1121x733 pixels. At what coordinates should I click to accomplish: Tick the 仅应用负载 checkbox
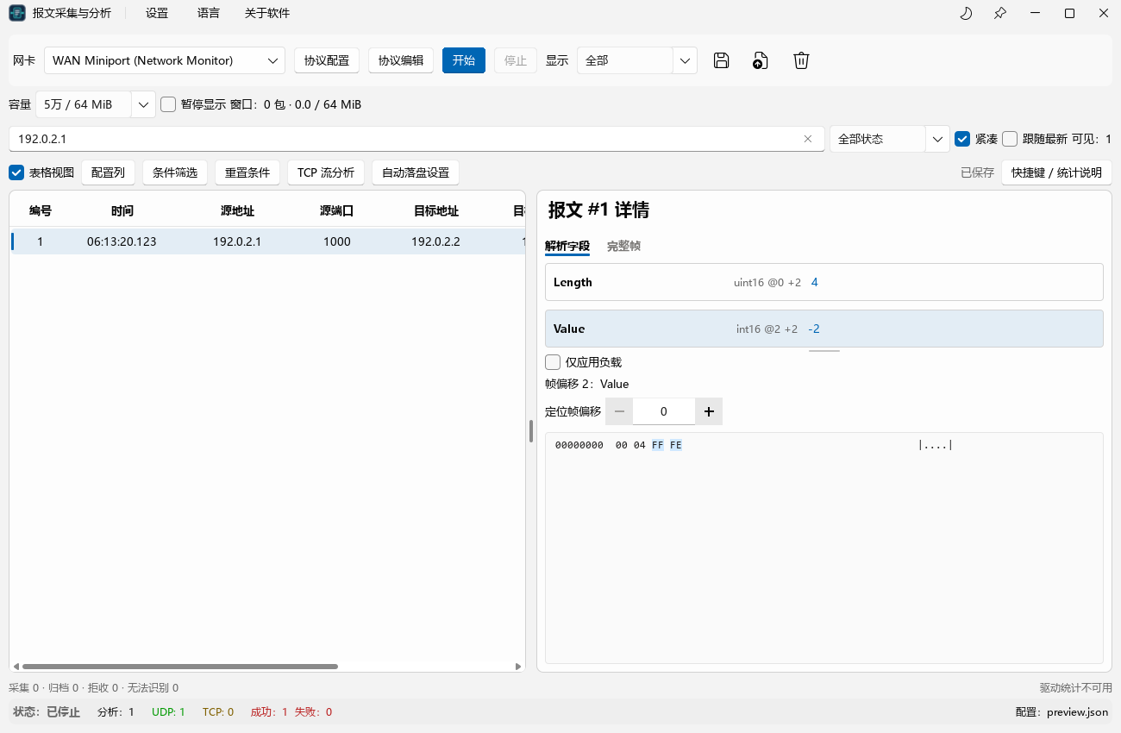[553, 362]
